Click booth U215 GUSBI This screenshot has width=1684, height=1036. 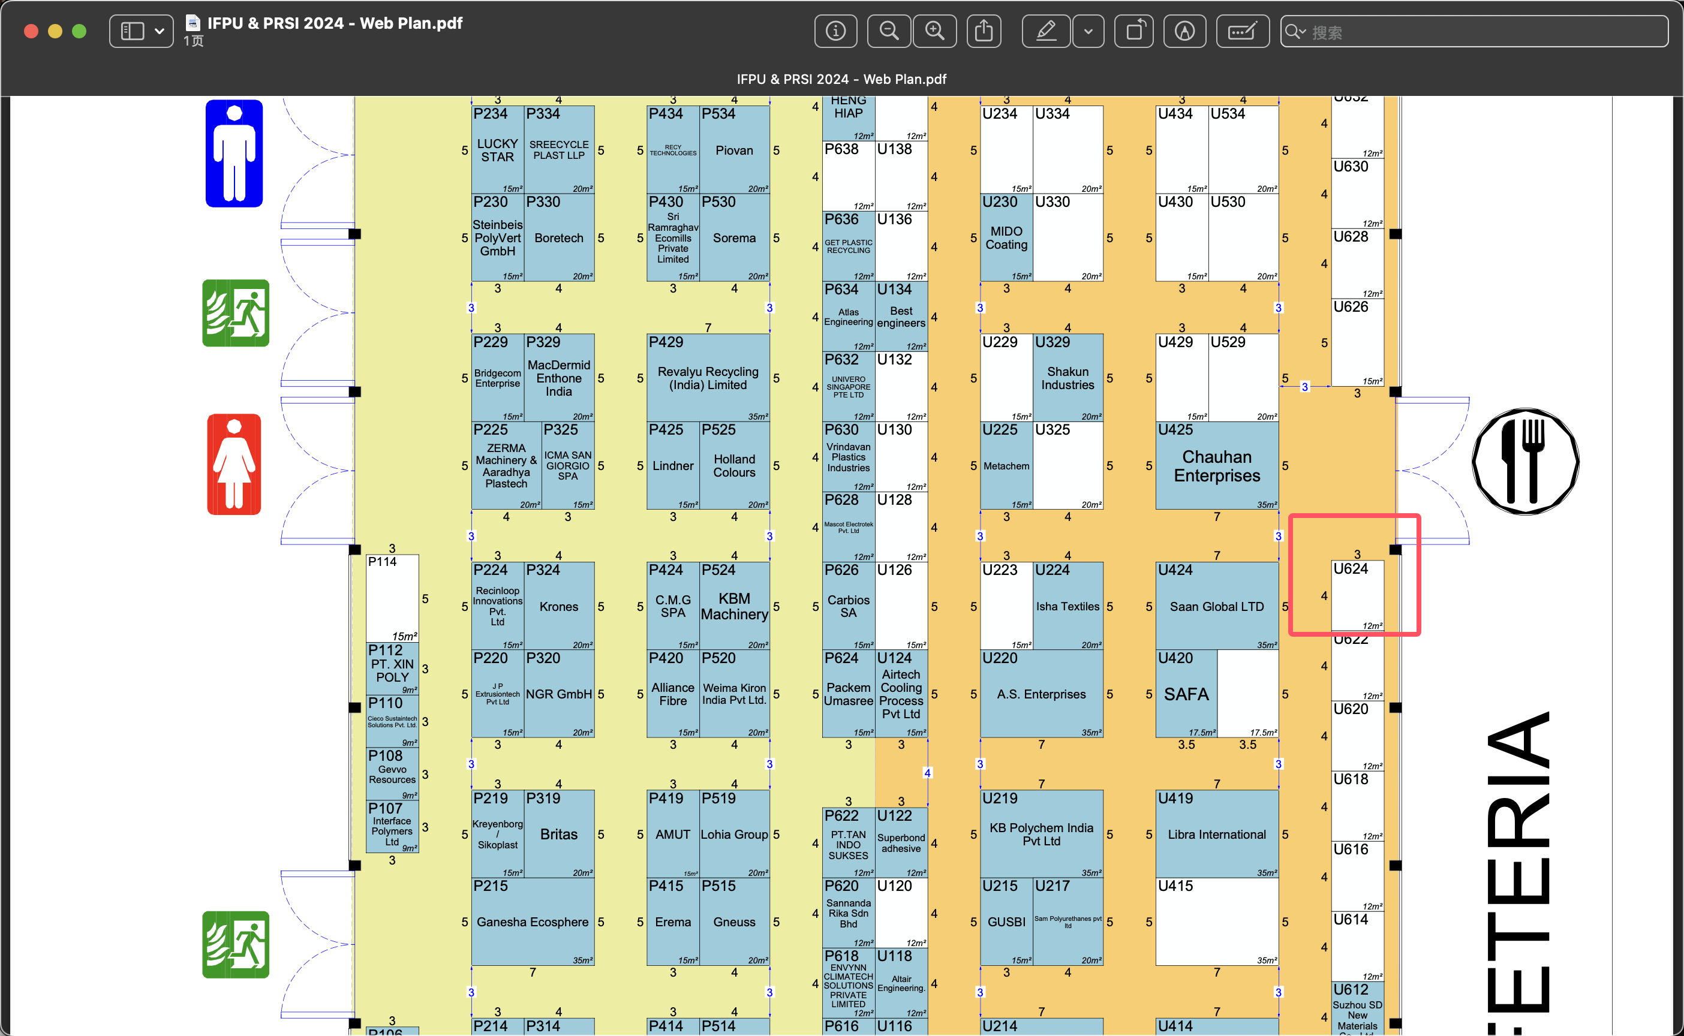pyautogui.click(x=1007, y=921)
